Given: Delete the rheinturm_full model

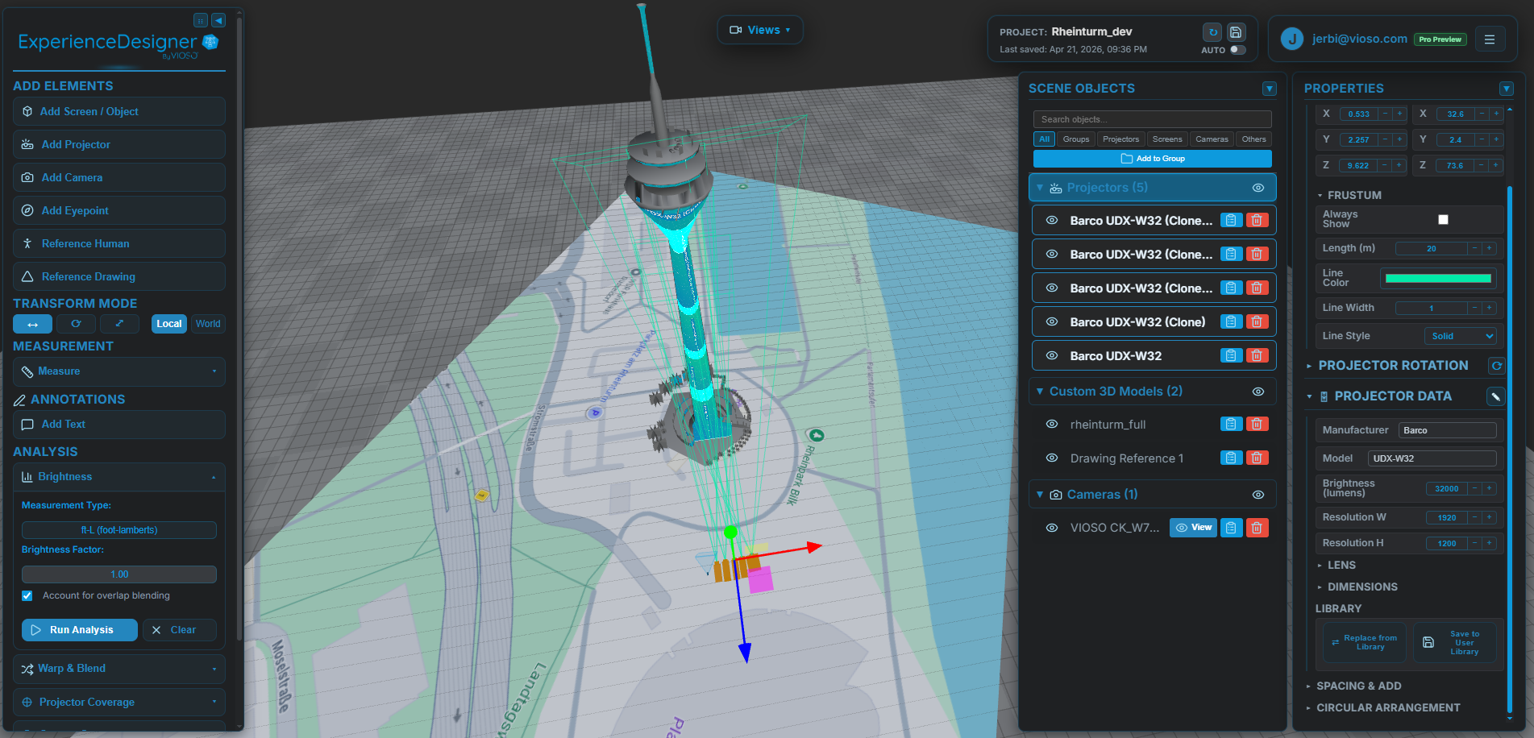Looking at the screenshot, I should pyautogui.click(x=1257, y=424).
